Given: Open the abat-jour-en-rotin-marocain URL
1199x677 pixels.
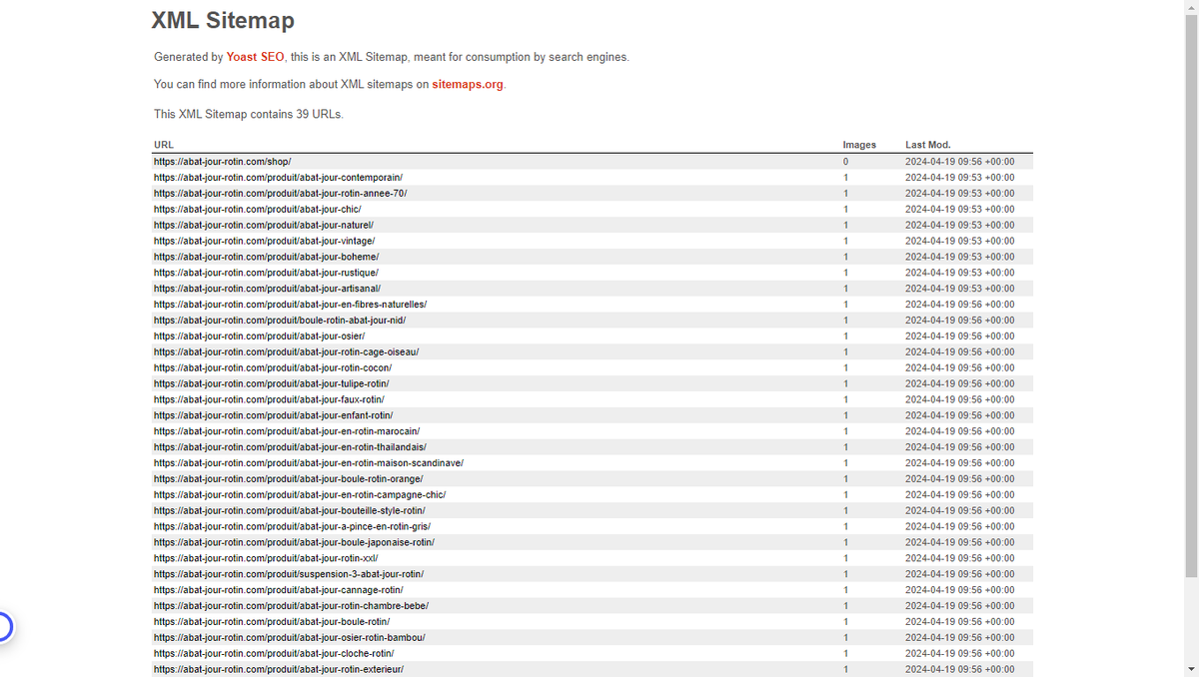Looking at the screenshot, I should [286, 431].
